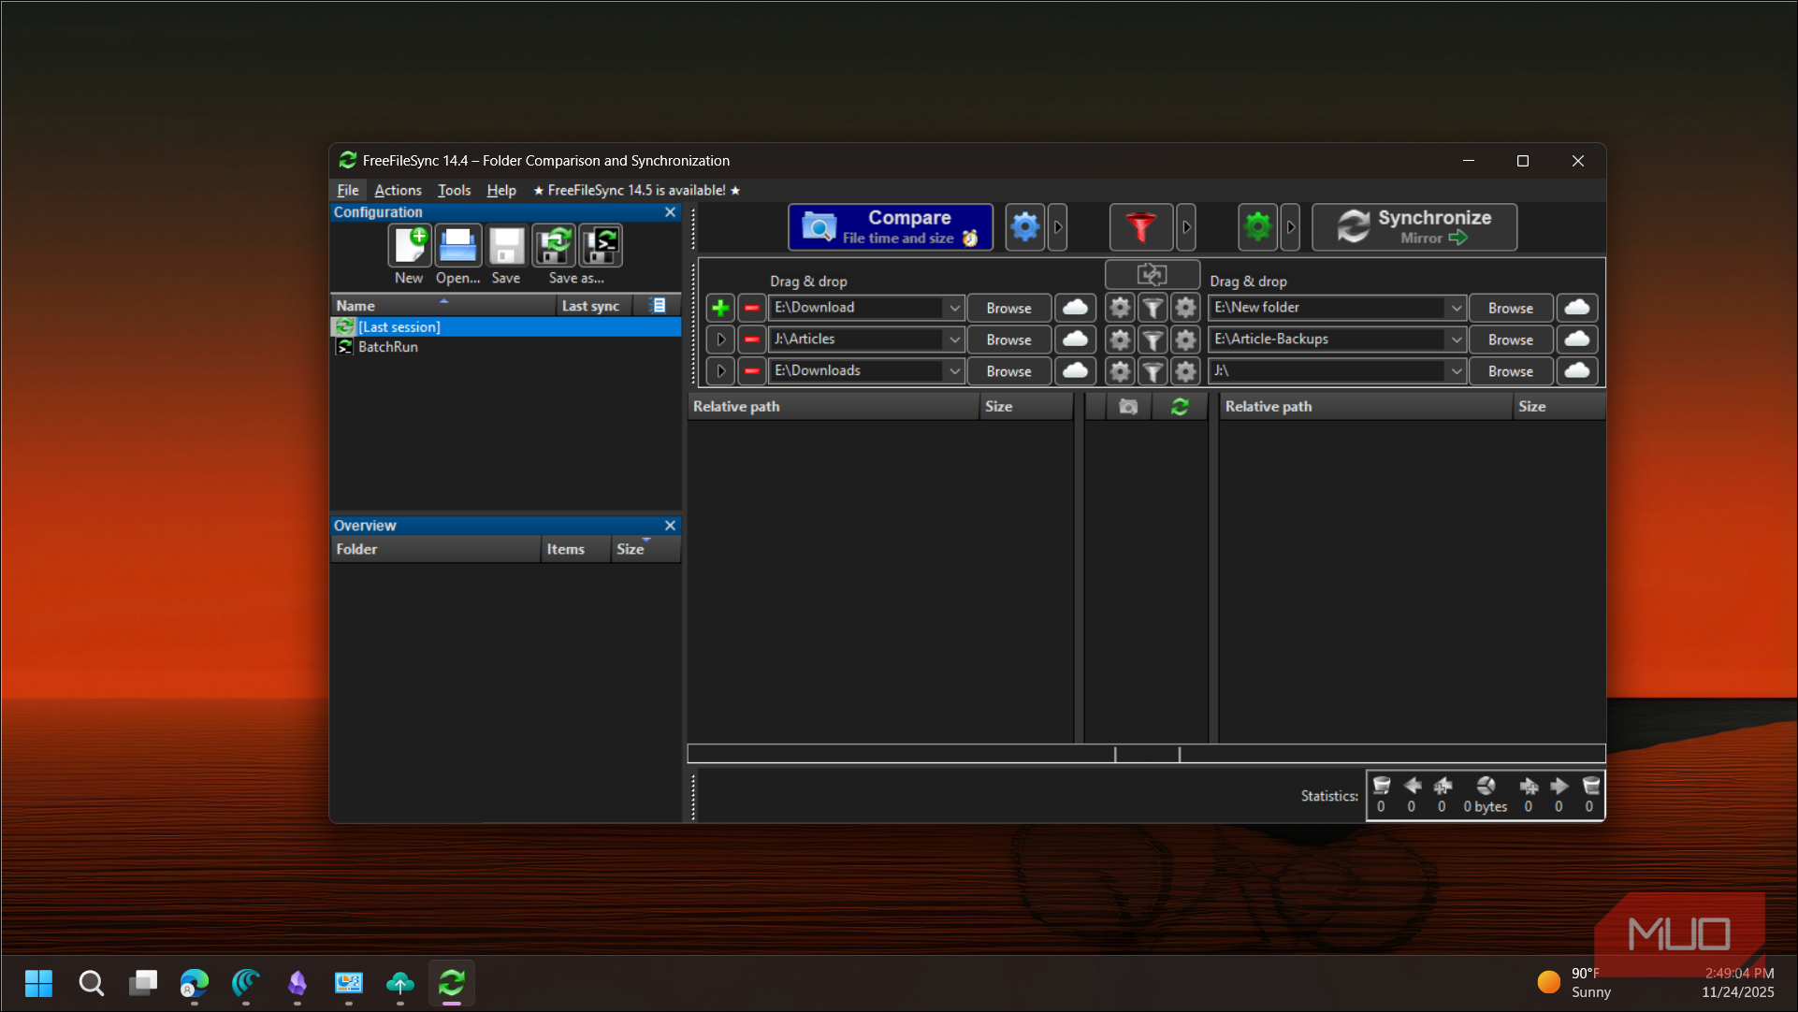This screenshot has height=1012, width=1798.
Task: Click the Compare button
Action: (x=891, y=227)
